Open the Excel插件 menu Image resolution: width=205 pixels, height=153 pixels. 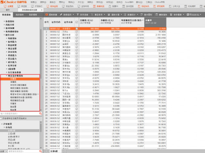point(129,2)
